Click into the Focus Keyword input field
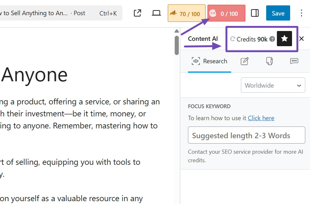Viewport: 310px width, 204px height. 246,135
